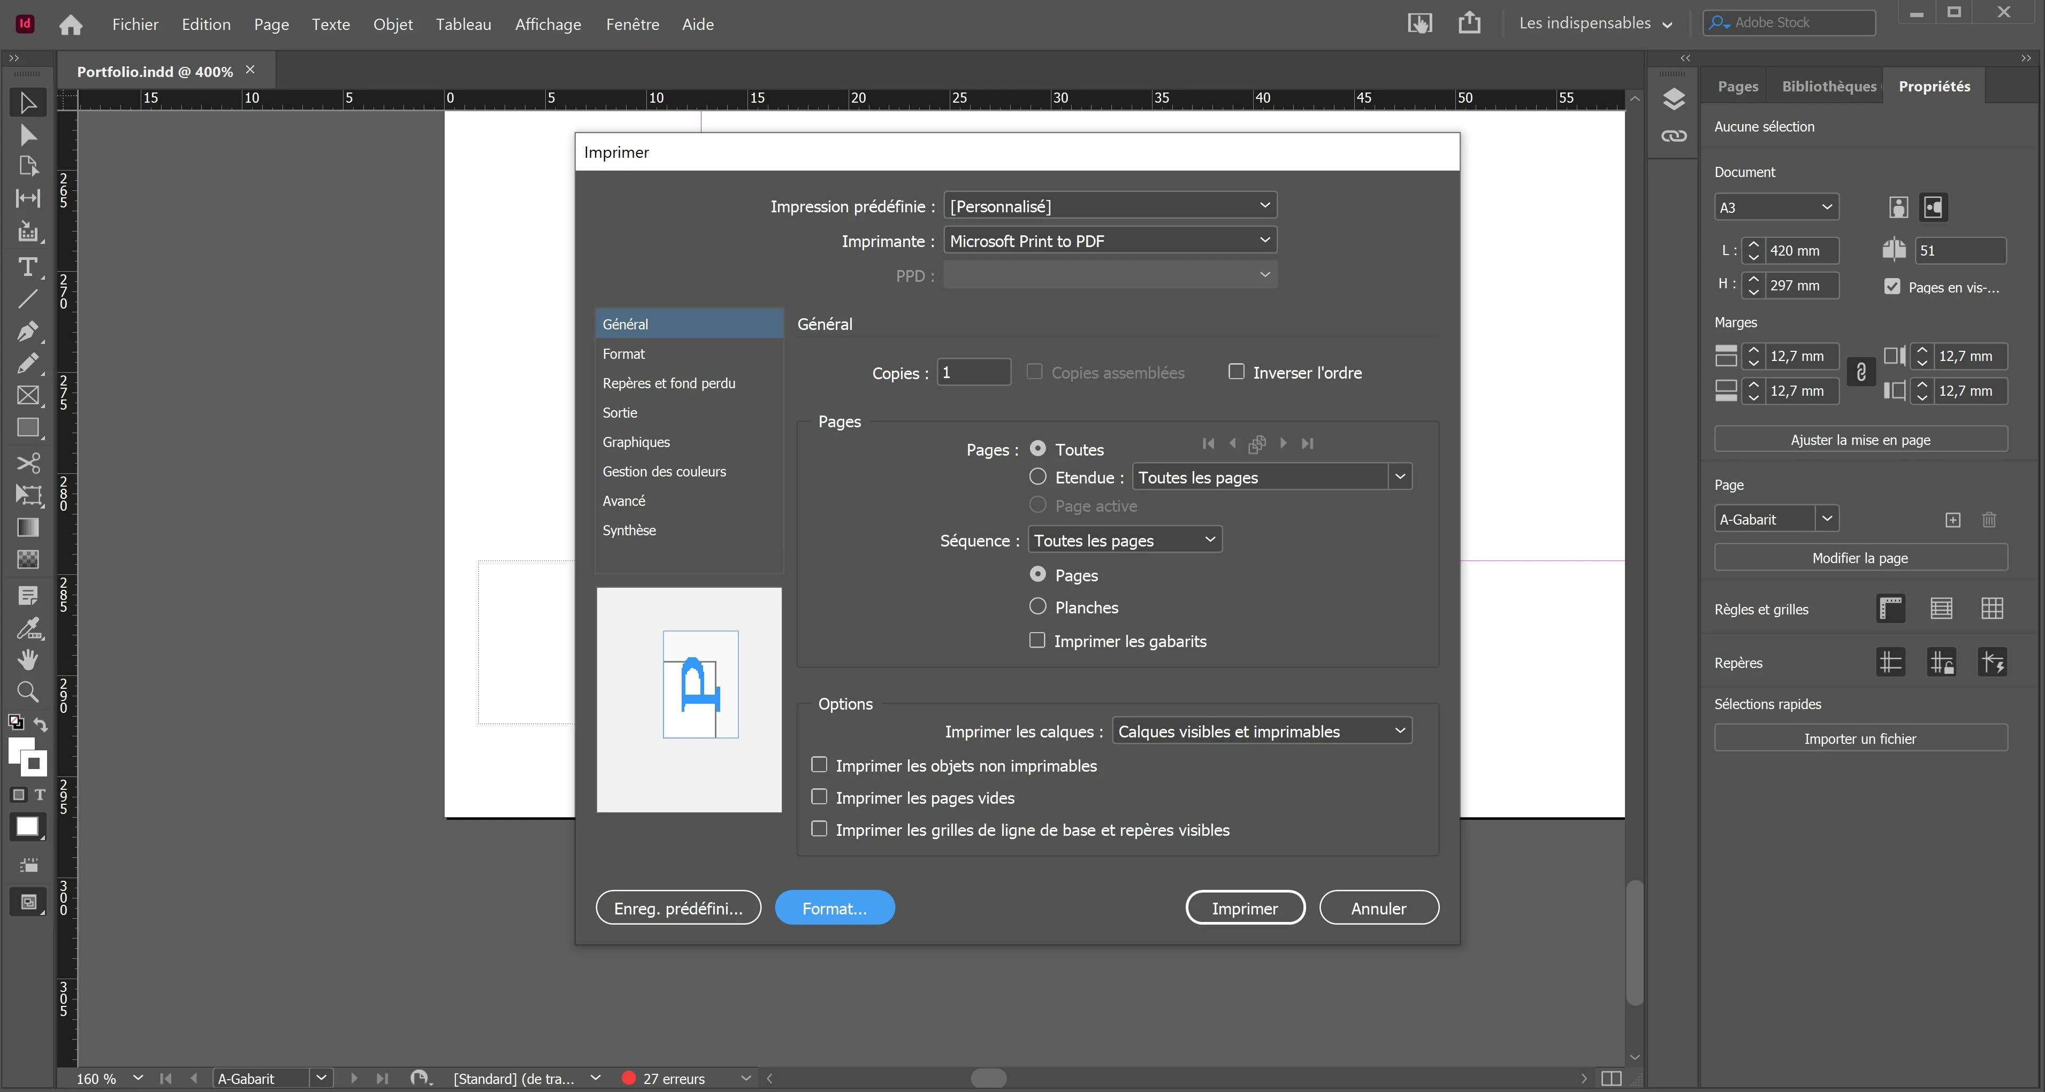Select the Planches radio button
The width and height of the screenshot is (2045, 1092).
click(x=1037, y=606)
